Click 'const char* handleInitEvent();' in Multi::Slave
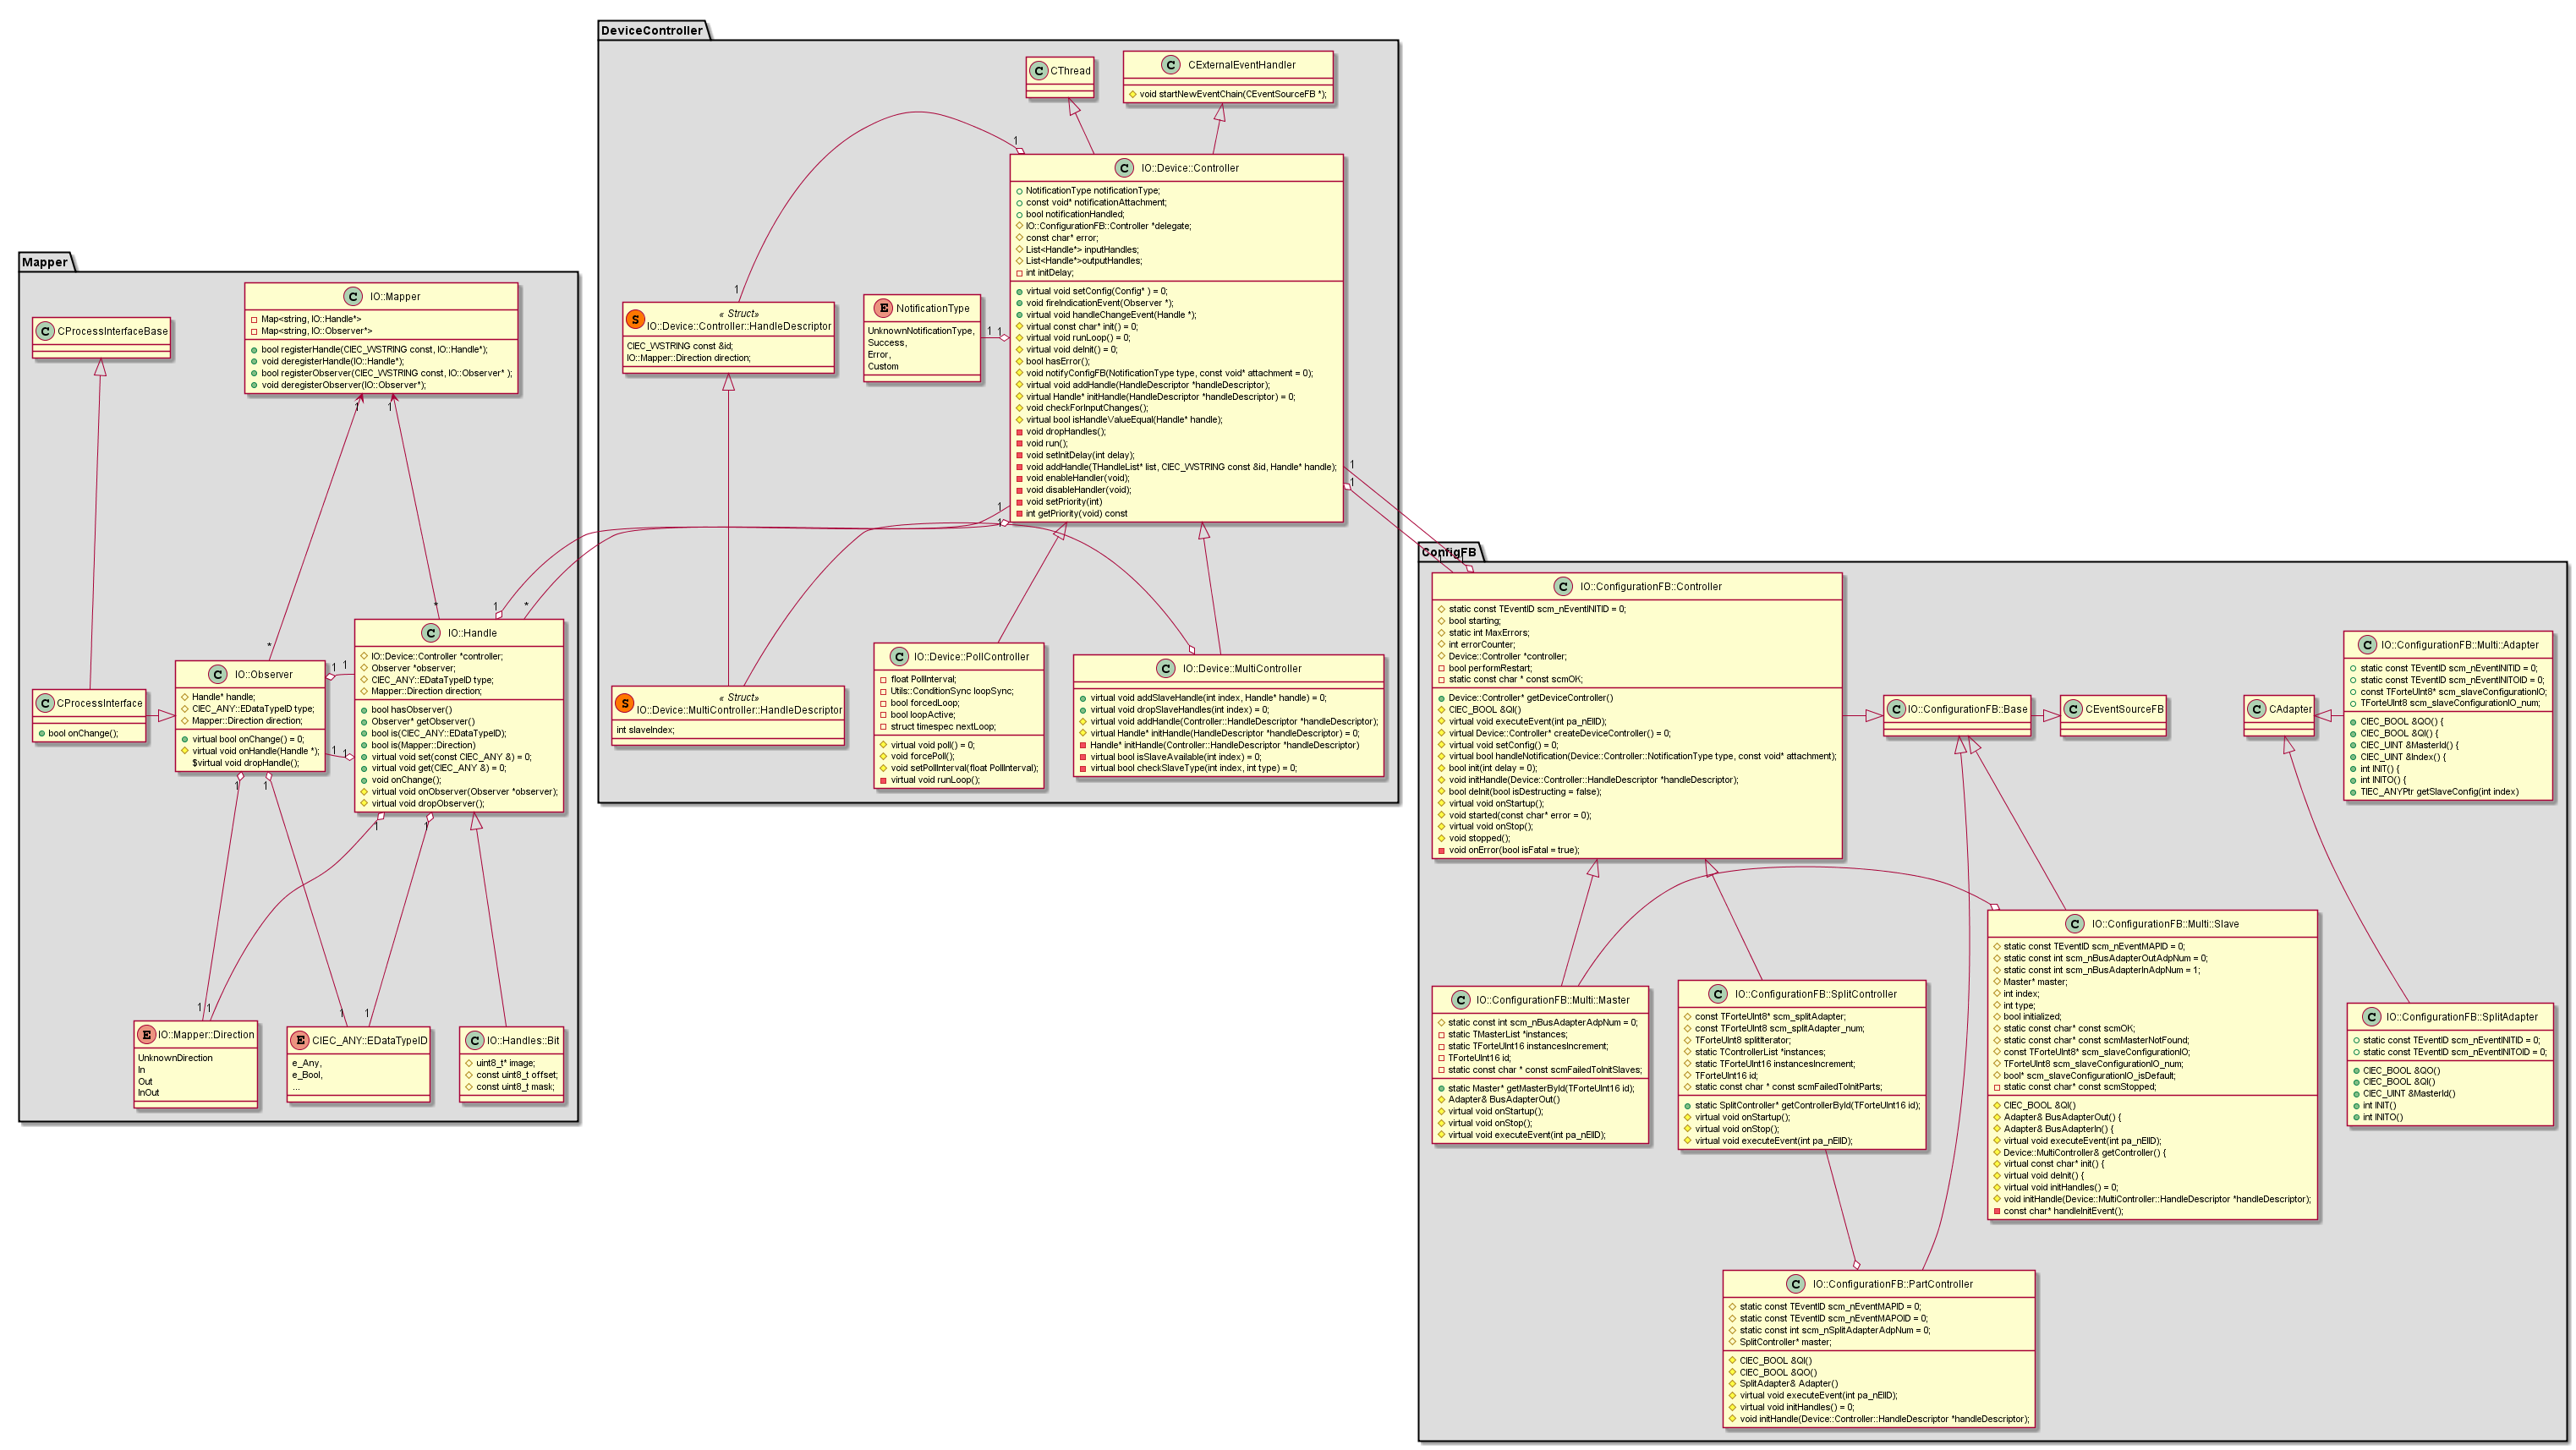This screenshot has width=2576, height=1450. pos(2063,1211)
